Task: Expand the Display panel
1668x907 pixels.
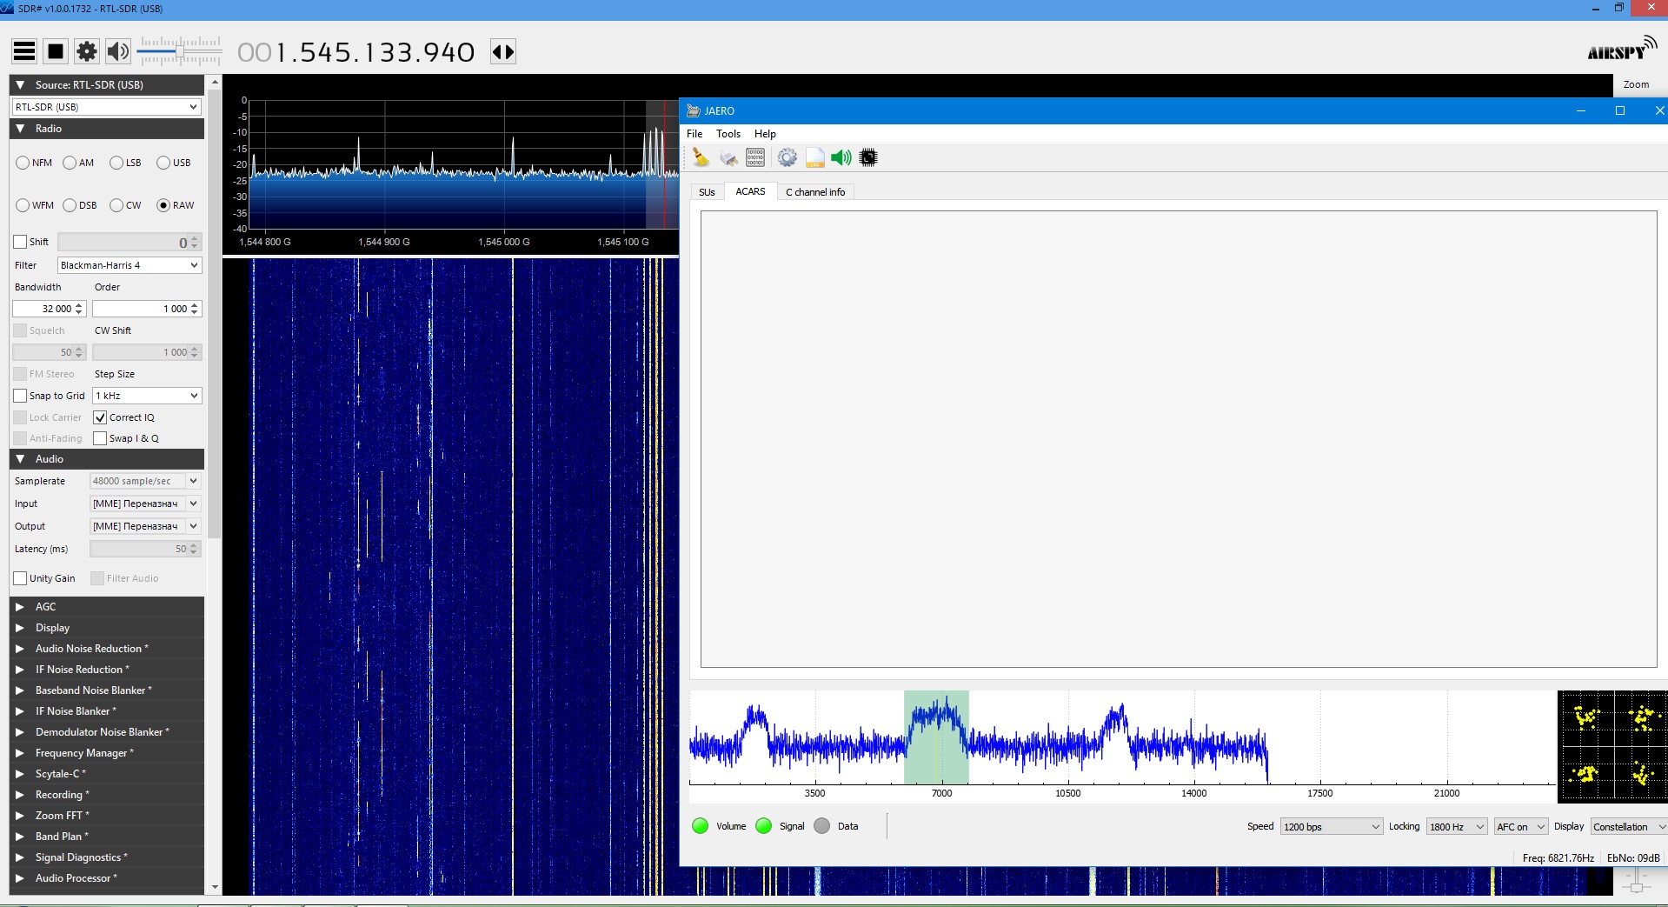Action: pos(107,628)
